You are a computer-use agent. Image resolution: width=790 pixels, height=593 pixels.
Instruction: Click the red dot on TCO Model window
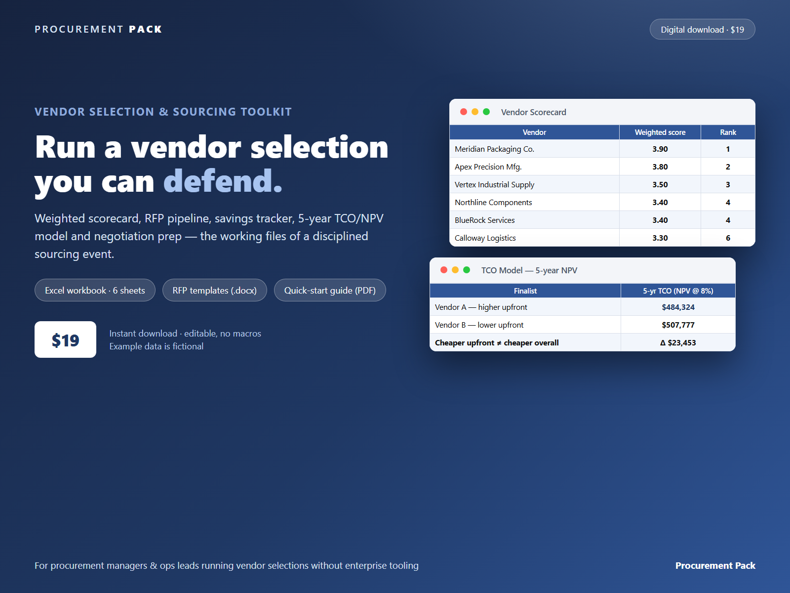click(x=444, y=270)
